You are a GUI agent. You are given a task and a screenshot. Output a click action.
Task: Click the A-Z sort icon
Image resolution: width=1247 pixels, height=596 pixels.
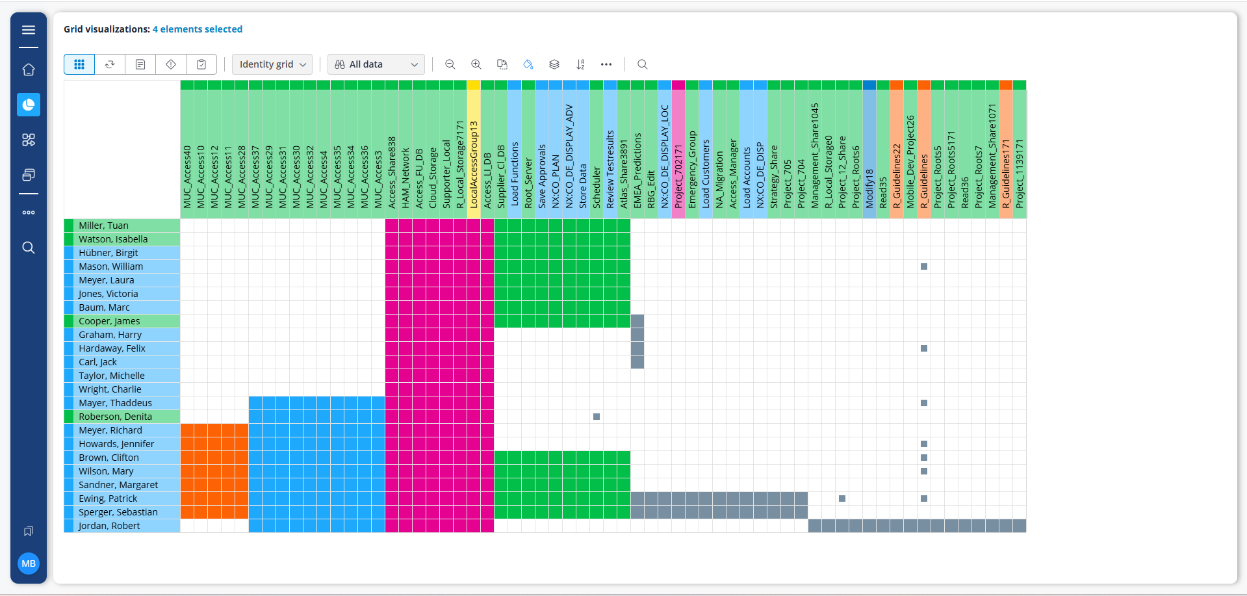pos(580,64)
